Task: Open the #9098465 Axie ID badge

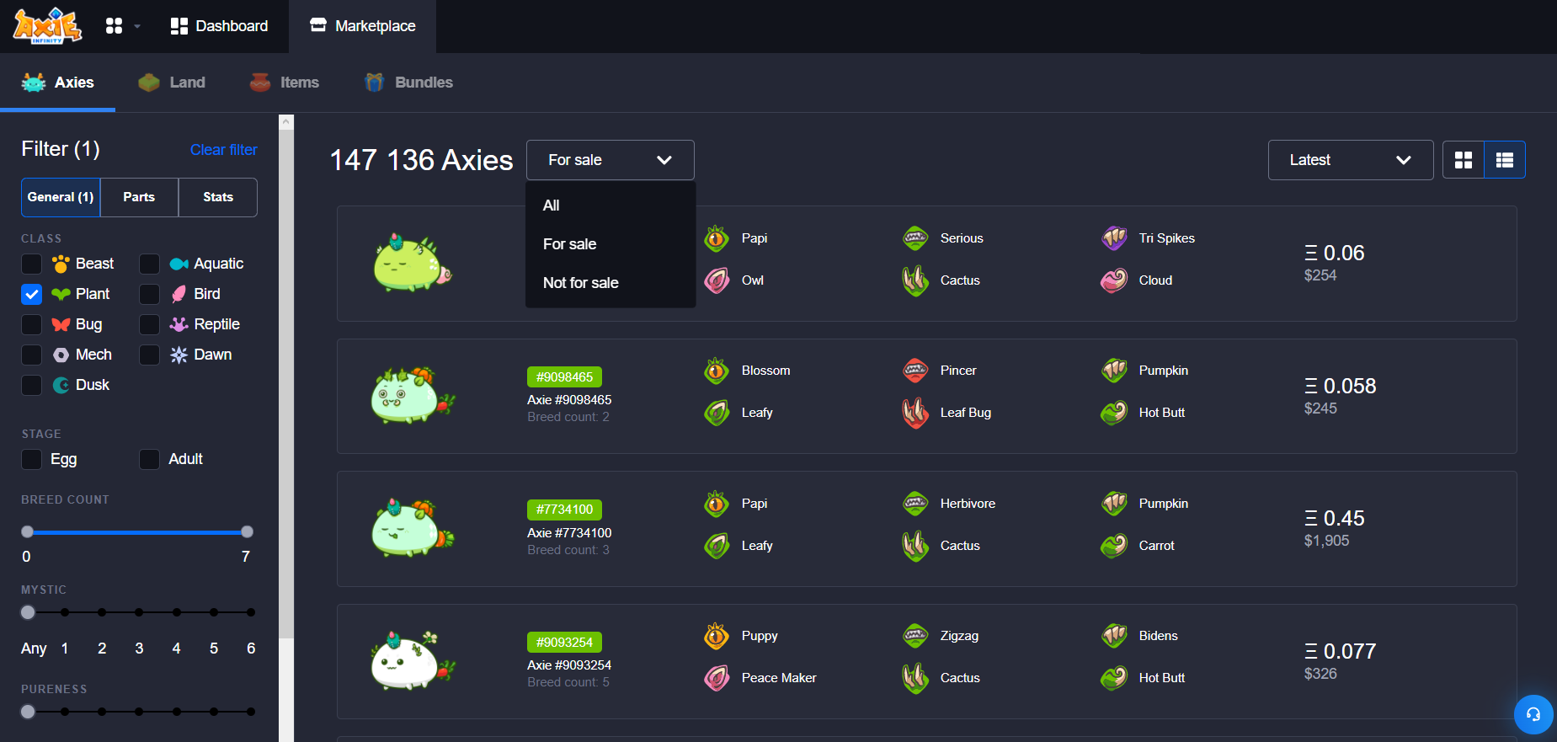Action: pyautogui.click(x=564, y=377)
